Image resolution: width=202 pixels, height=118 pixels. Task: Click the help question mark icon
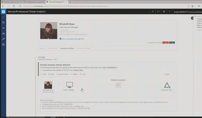(x=169, y=12)
